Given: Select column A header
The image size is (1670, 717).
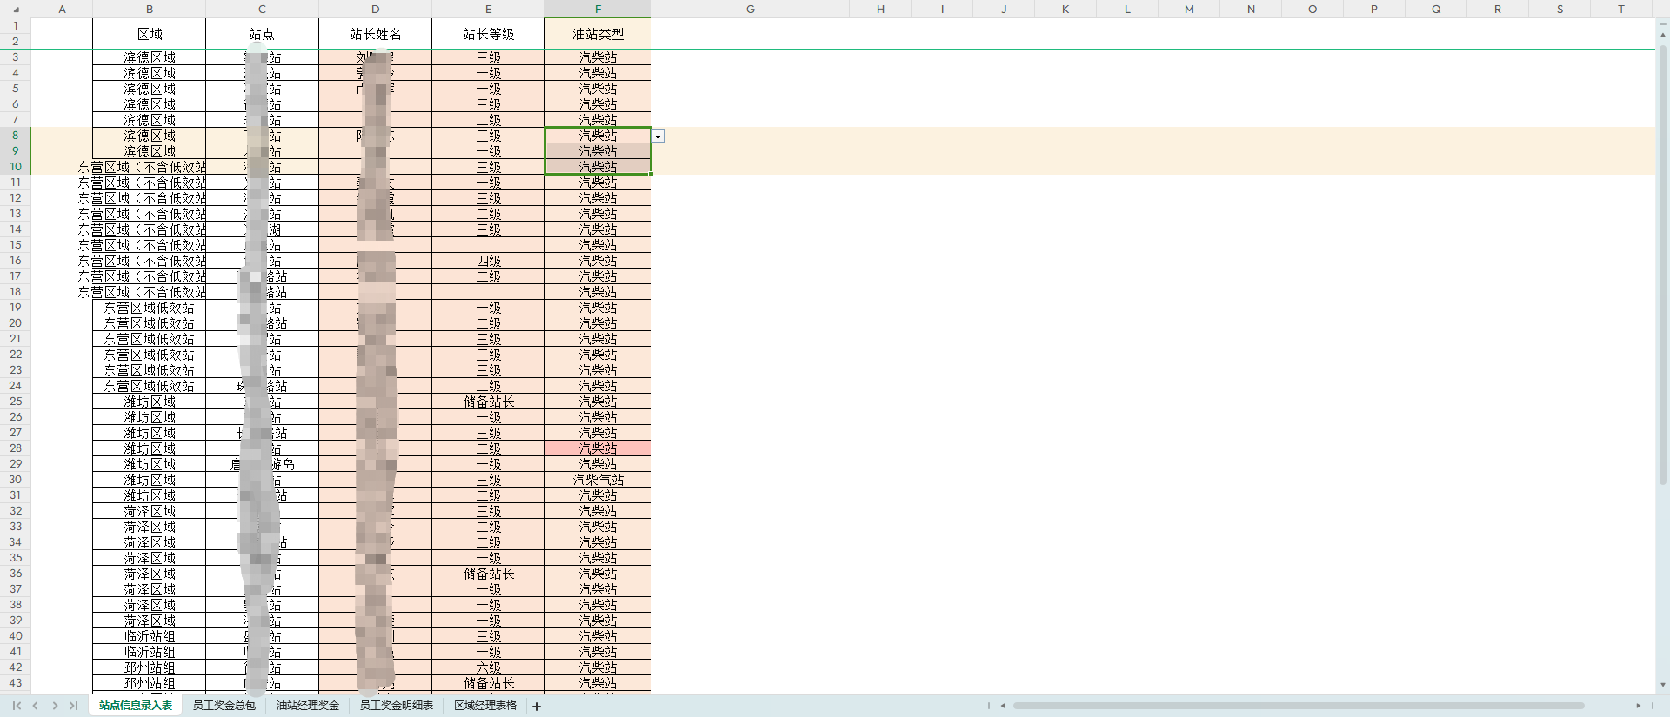Looking at the screenshot, I should [62, 9].
